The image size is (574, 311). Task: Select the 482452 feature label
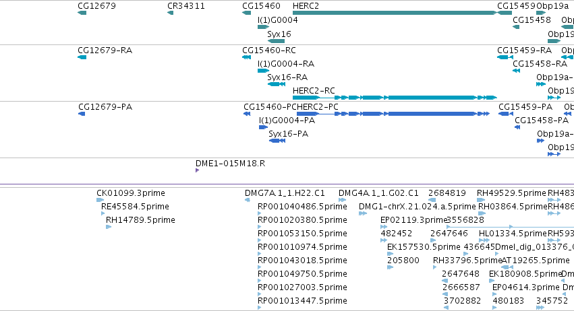click(396, 234)
